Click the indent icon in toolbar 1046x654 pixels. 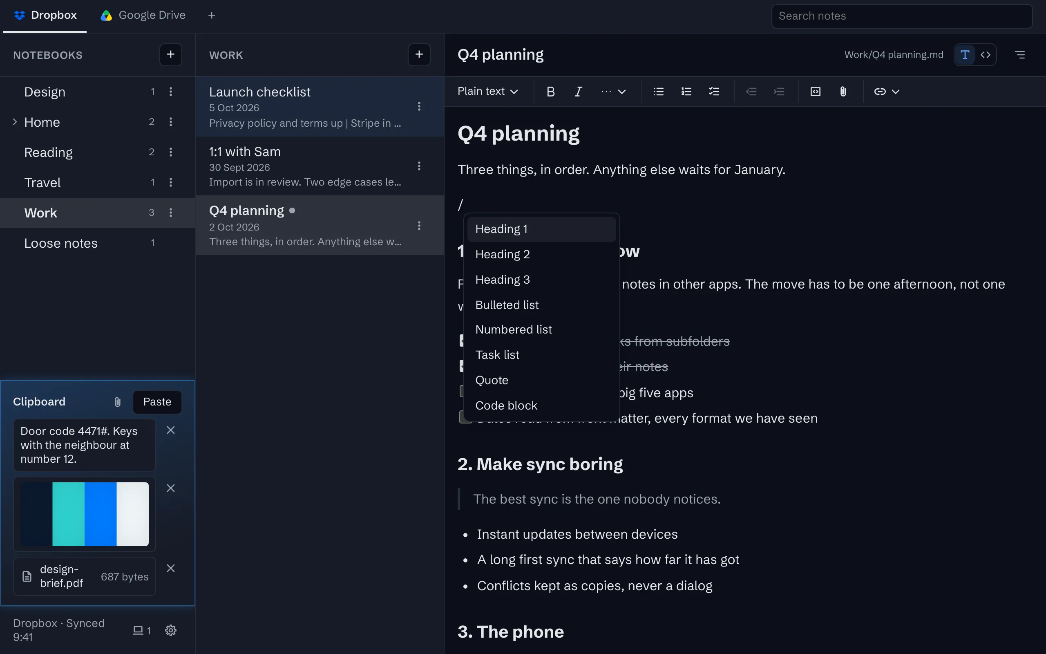coord(779,92)
